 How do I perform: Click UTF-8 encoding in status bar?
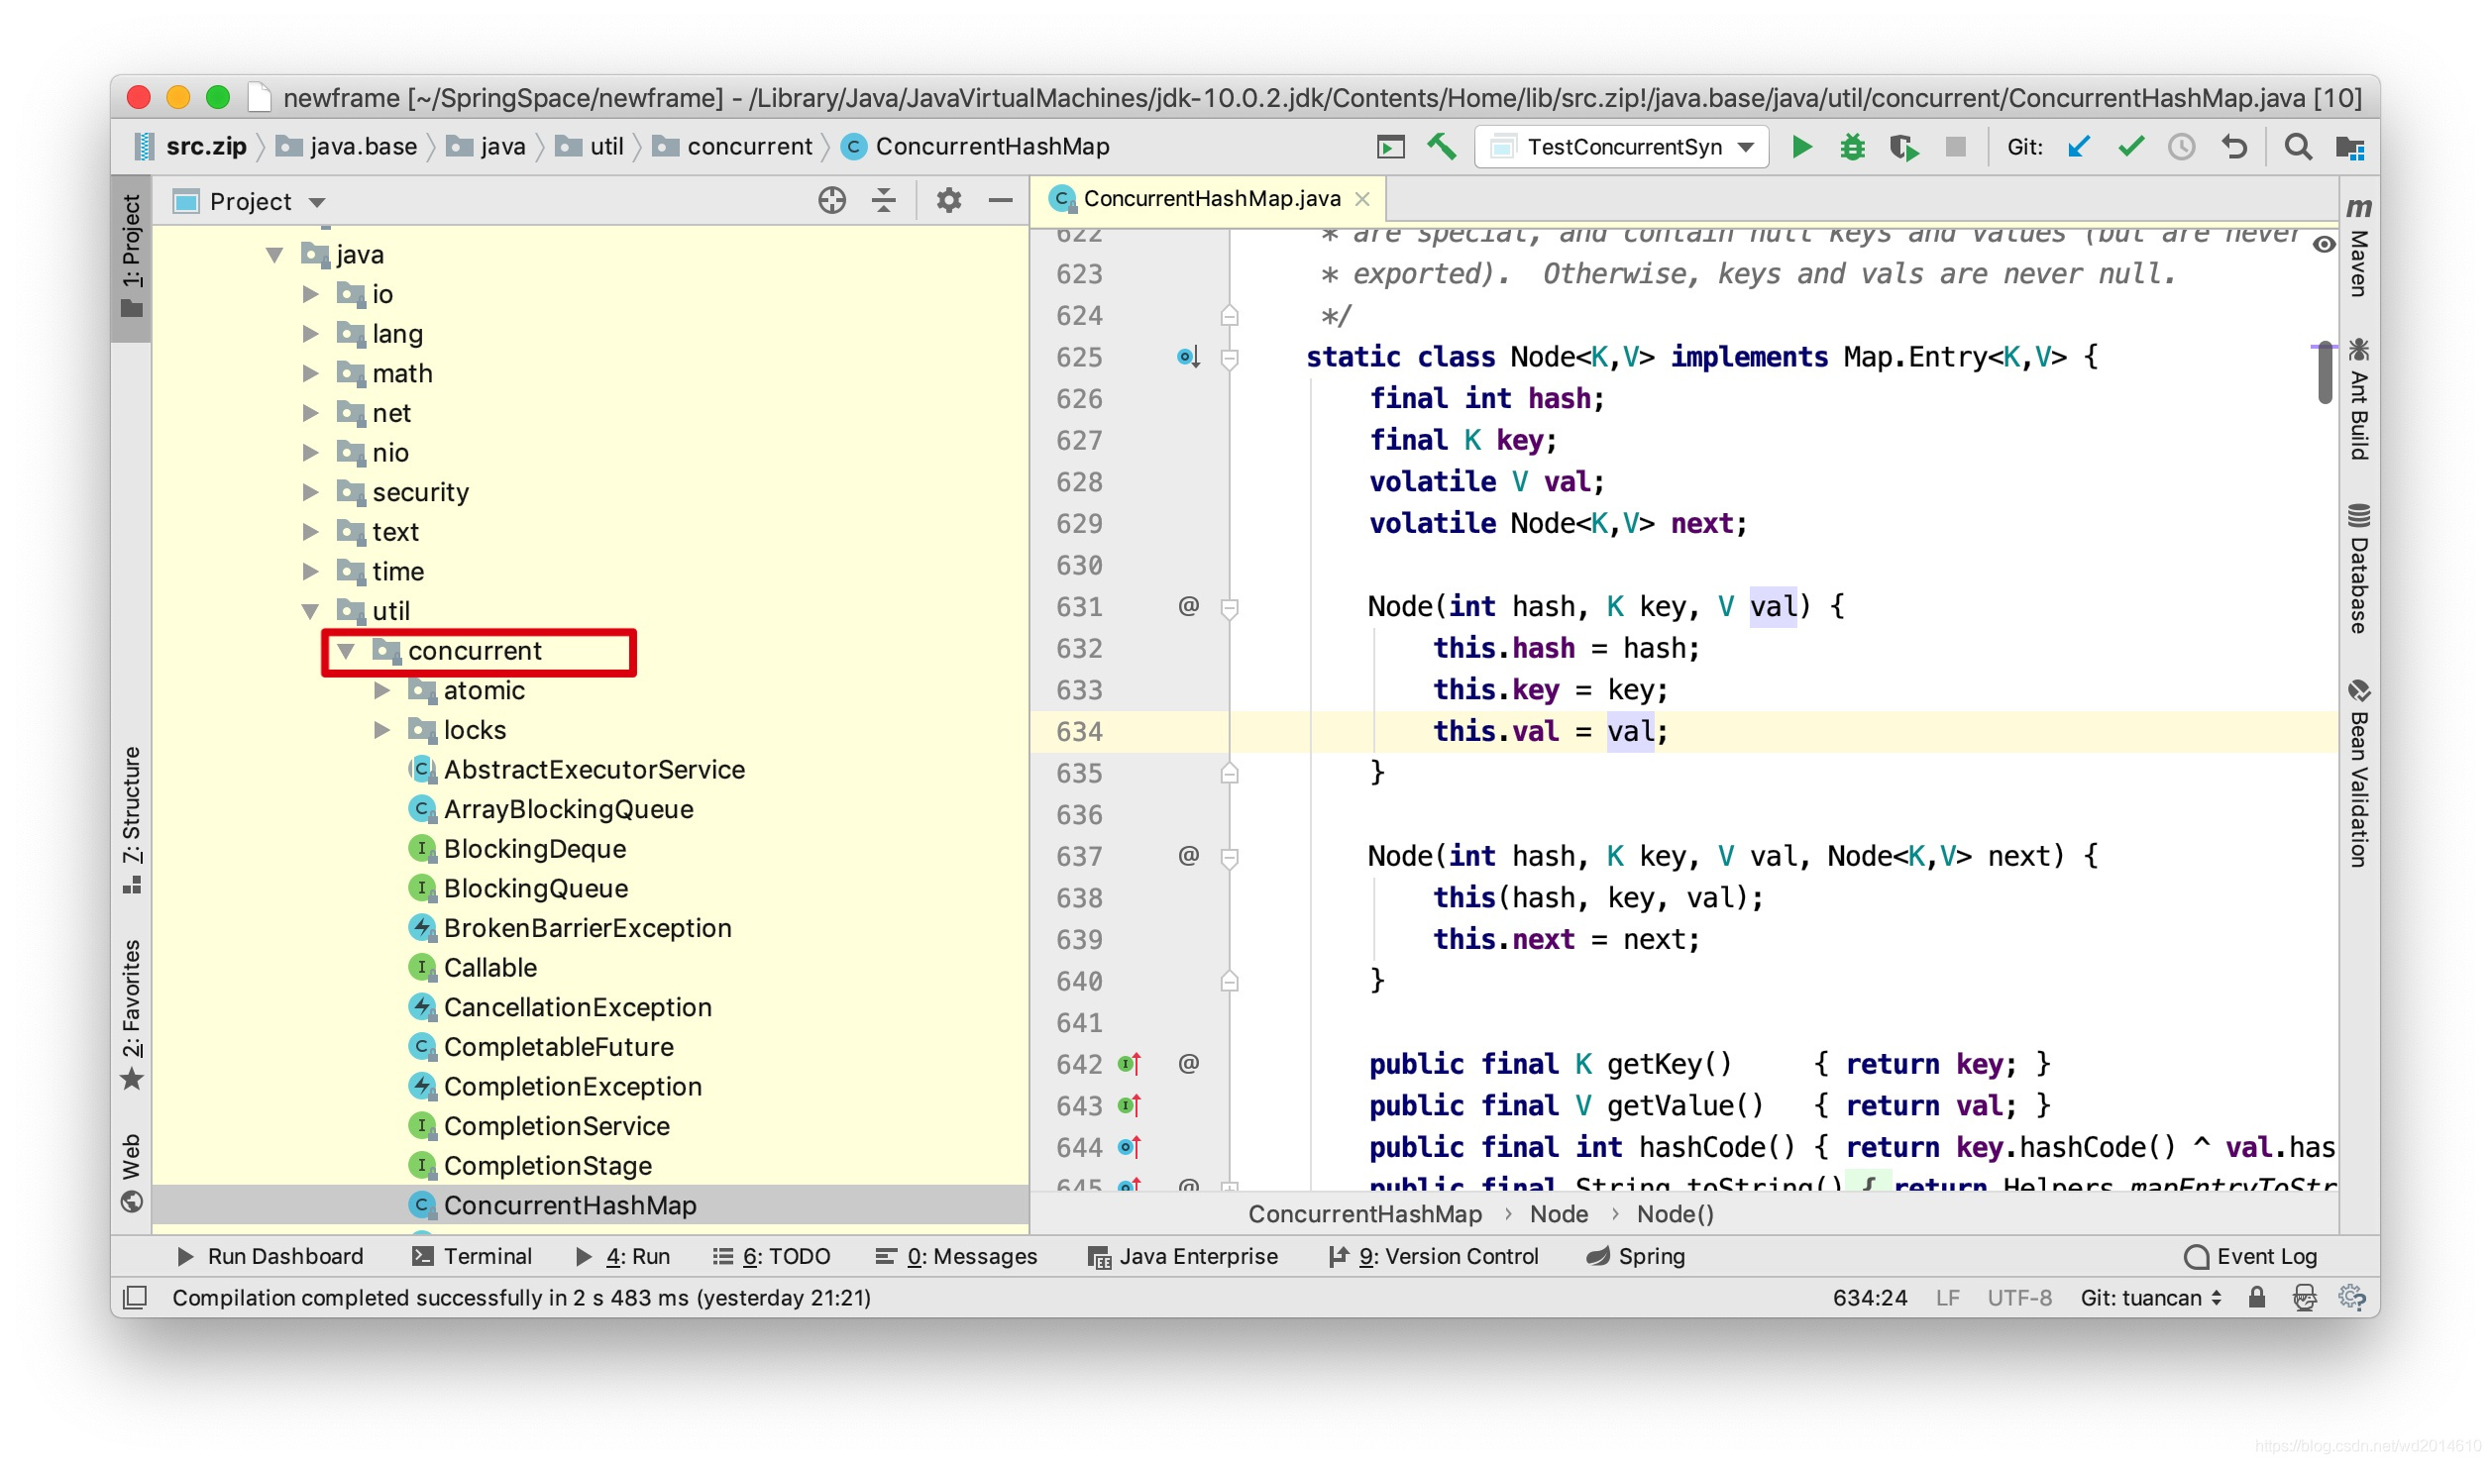tap(2019, 1298)
